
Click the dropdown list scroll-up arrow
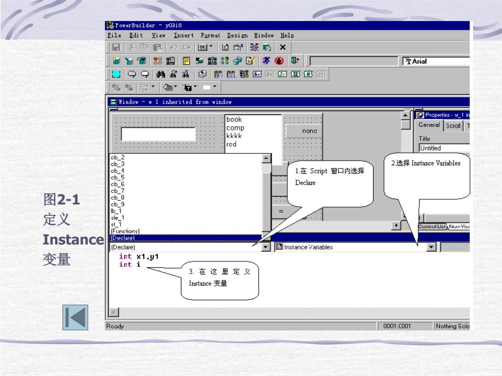pyautogui.click(x=266, y=158)
